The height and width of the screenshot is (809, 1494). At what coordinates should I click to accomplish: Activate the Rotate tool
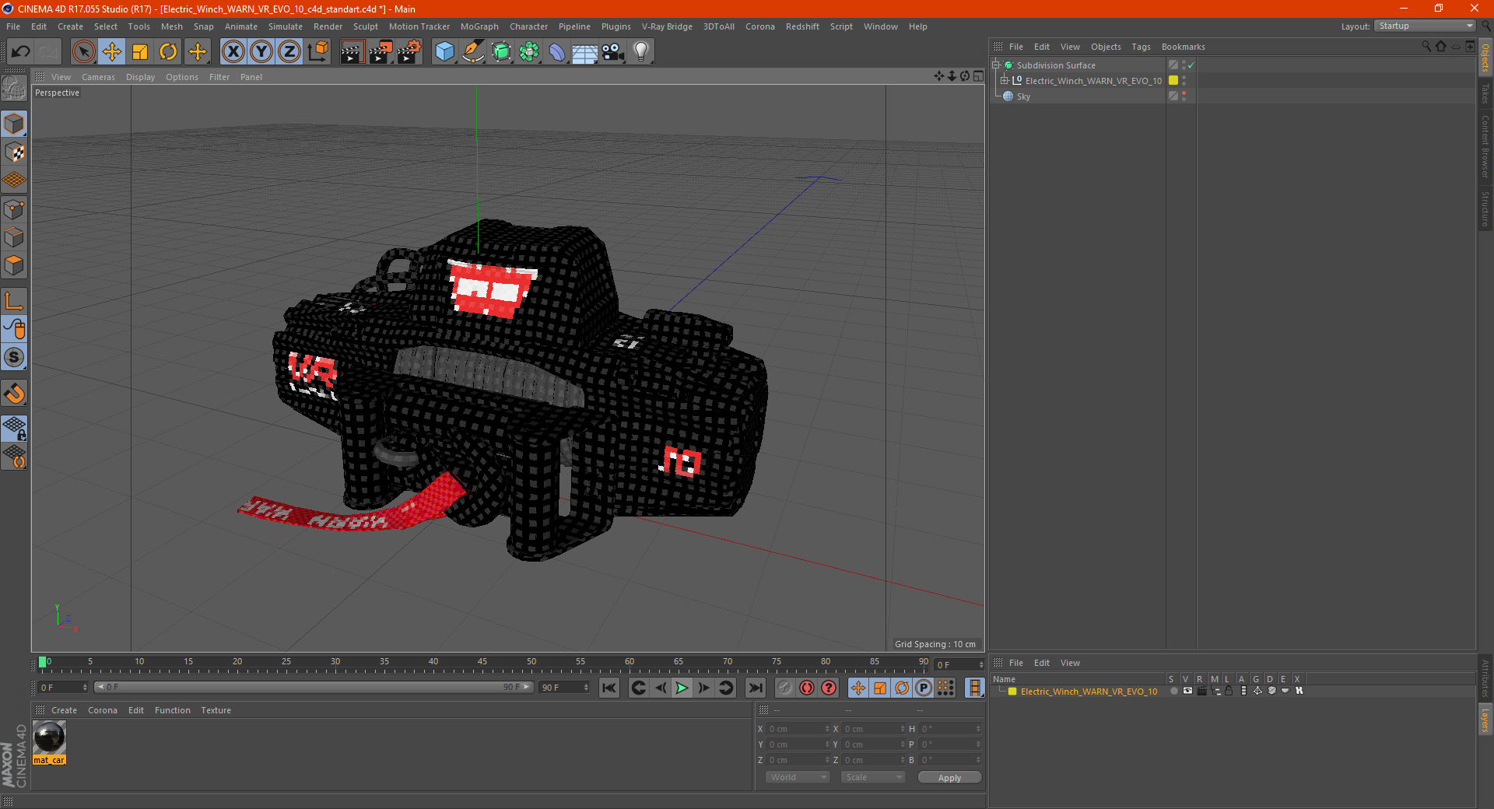click(x=168, y=52)
